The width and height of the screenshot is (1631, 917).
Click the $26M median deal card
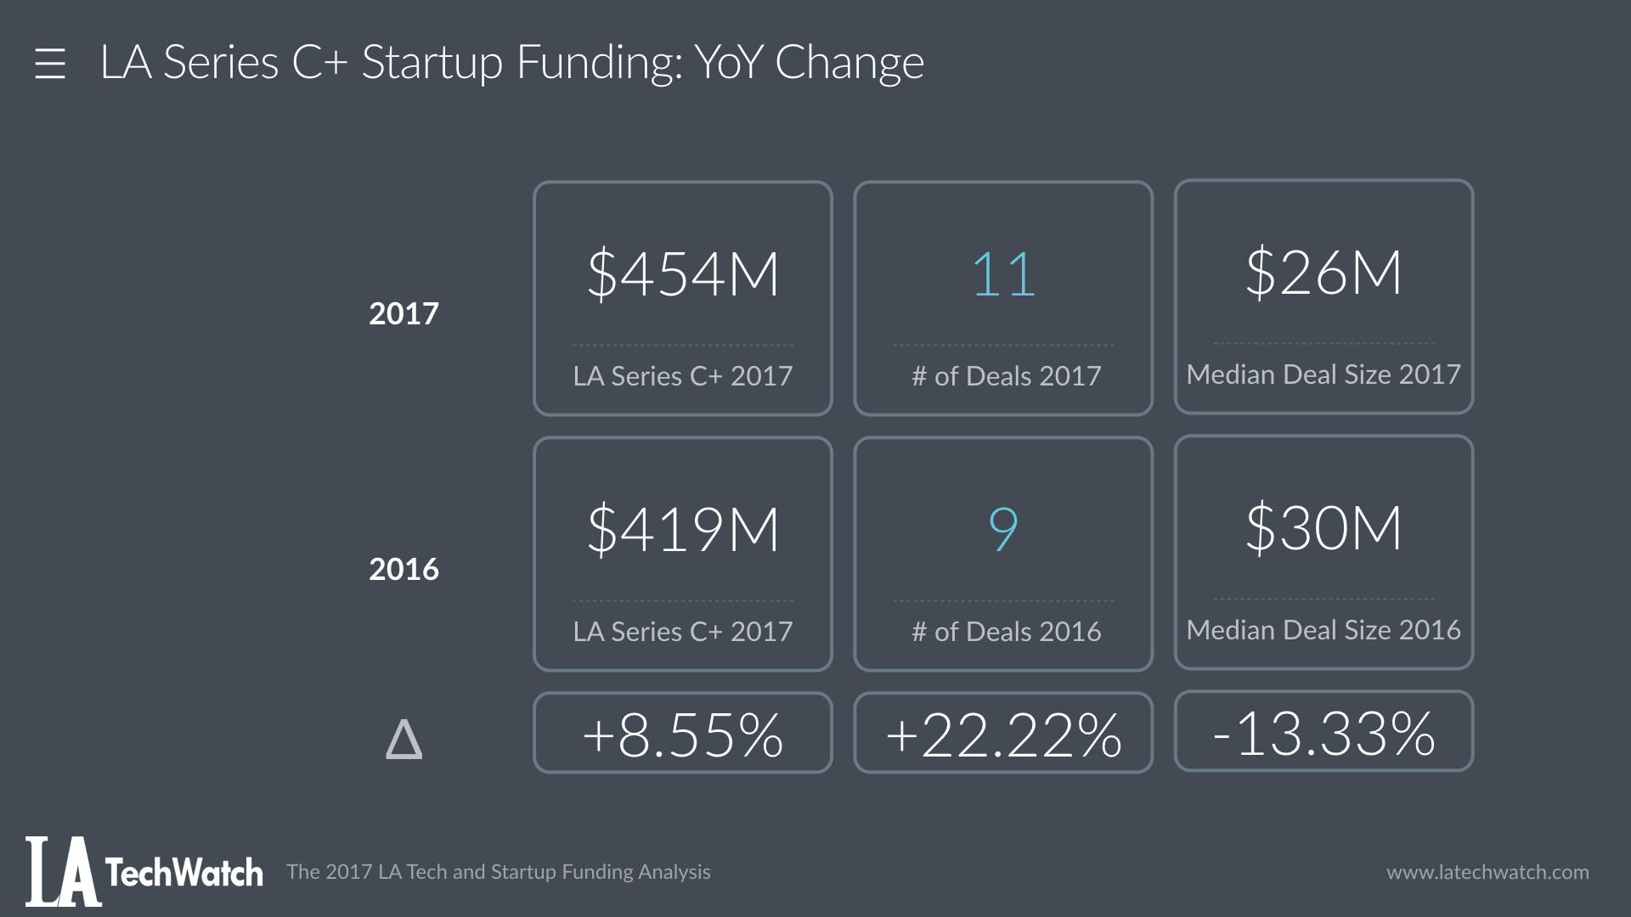(1323, 295)
